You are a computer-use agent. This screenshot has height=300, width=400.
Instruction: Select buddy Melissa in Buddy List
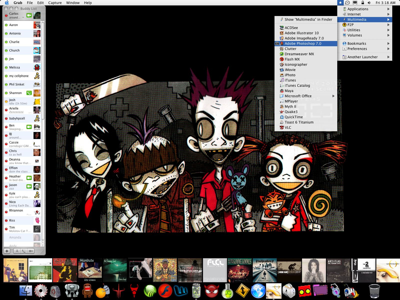pyautogui.click(x=22, y=67)
